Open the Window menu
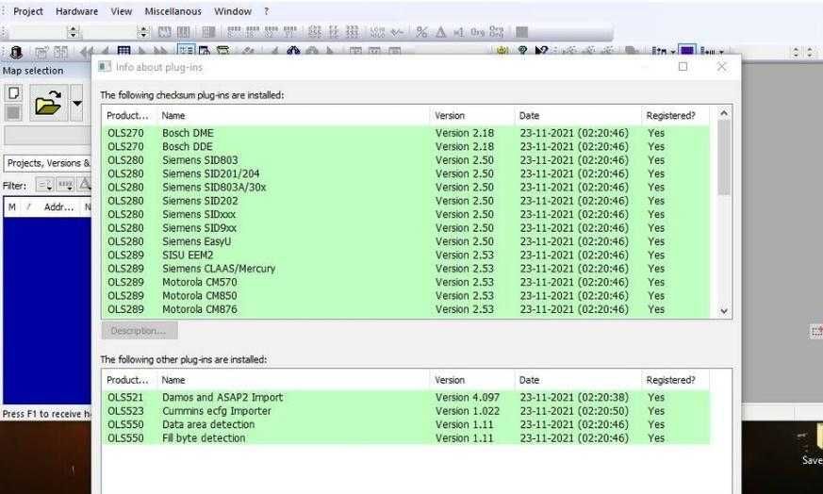The height and width of the screenshot is (494, 823). [233, 11]
